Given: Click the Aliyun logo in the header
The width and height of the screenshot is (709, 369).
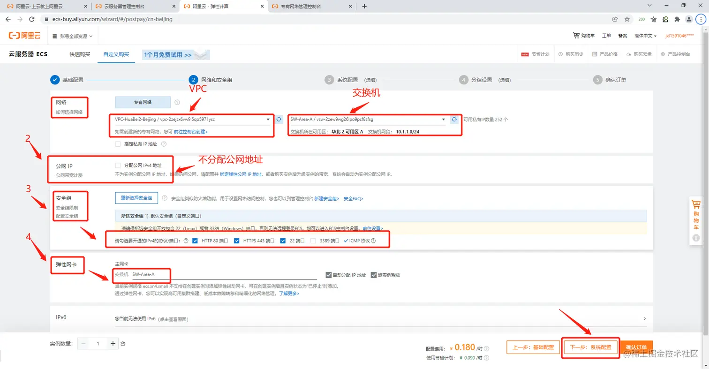Looking at the screenshot, I should click(25, 36).
